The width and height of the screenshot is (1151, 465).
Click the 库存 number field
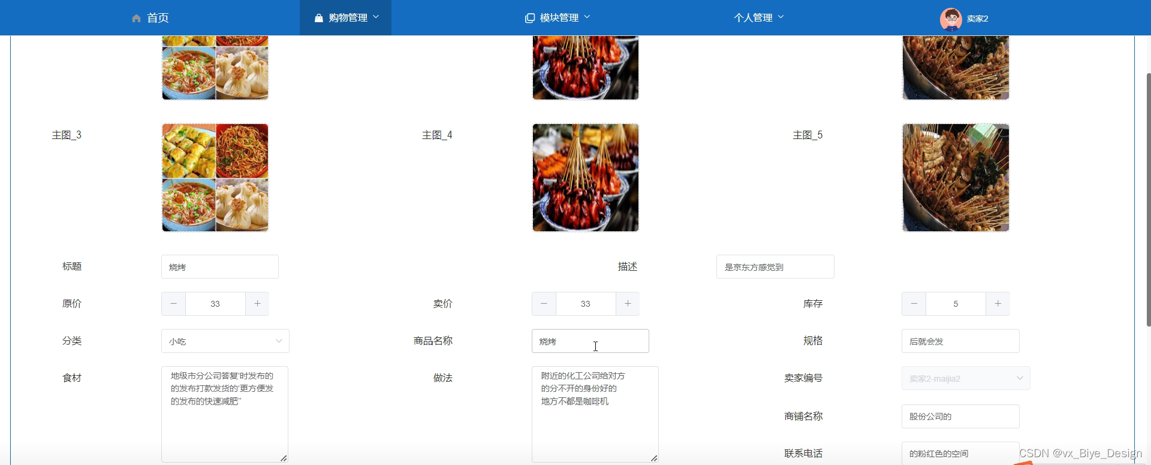[956, 304]
